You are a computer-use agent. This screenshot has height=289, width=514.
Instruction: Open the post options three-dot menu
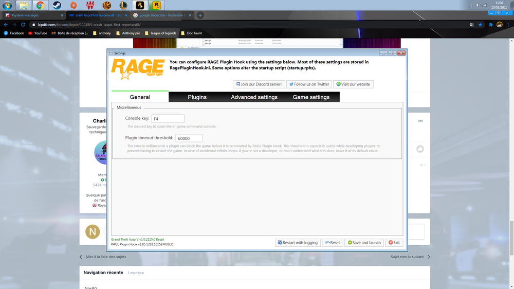(x=420, y=121)
